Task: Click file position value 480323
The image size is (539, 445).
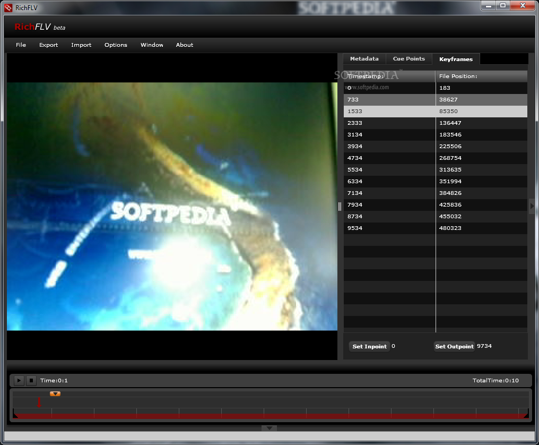Action: (x=450, y=228)
